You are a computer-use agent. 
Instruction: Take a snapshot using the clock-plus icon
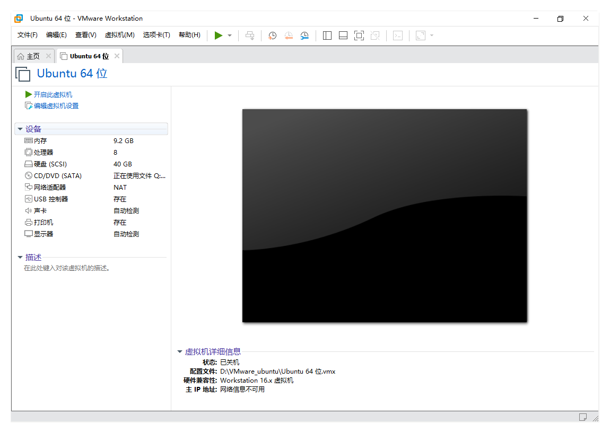tap(272, 36)
